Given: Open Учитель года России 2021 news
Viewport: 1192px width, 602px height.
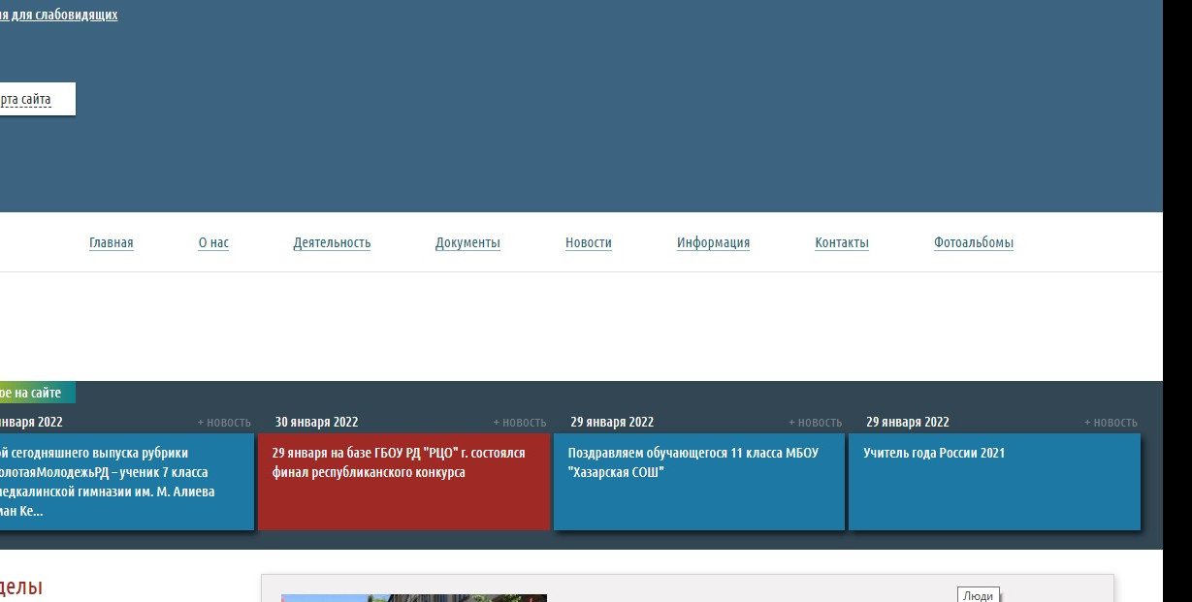Looking at the screenshot, I should 994,481.
